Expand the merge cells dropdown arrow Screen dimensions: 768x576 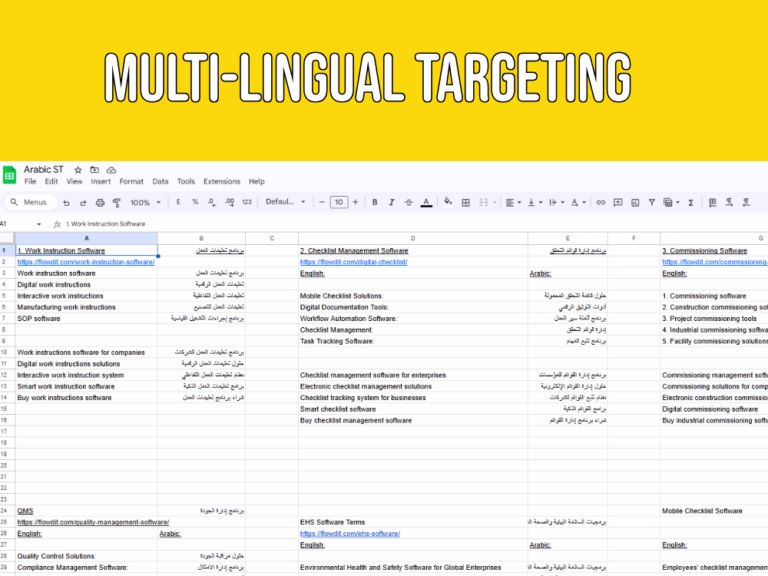(x=495, y=202)
